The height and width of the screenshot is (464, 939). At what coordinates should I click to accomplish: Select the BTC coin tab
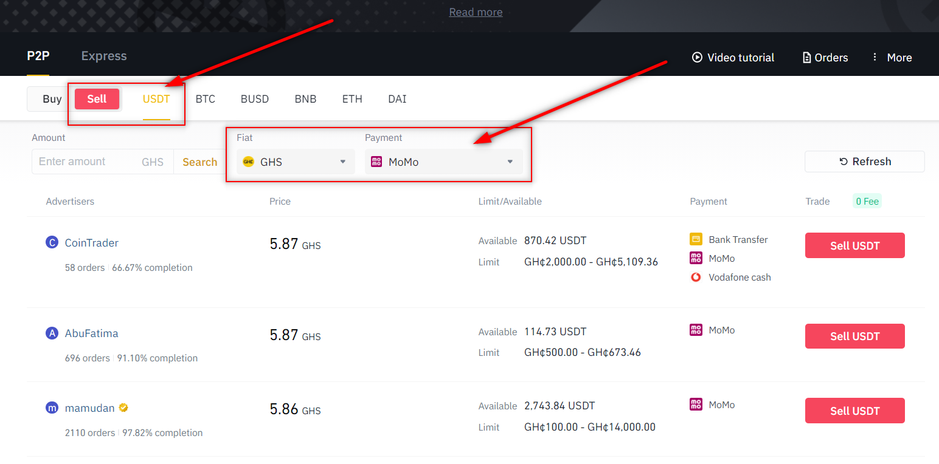(206, 99)
